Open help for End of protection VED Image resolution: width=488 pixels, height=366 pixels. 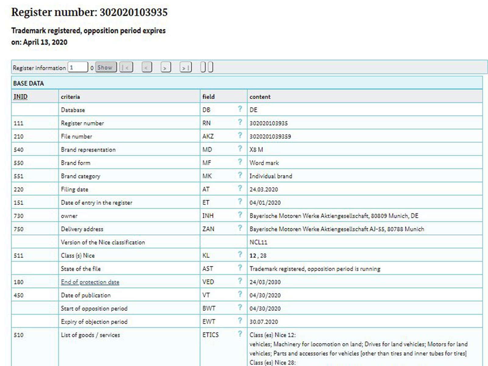[240, 281]
